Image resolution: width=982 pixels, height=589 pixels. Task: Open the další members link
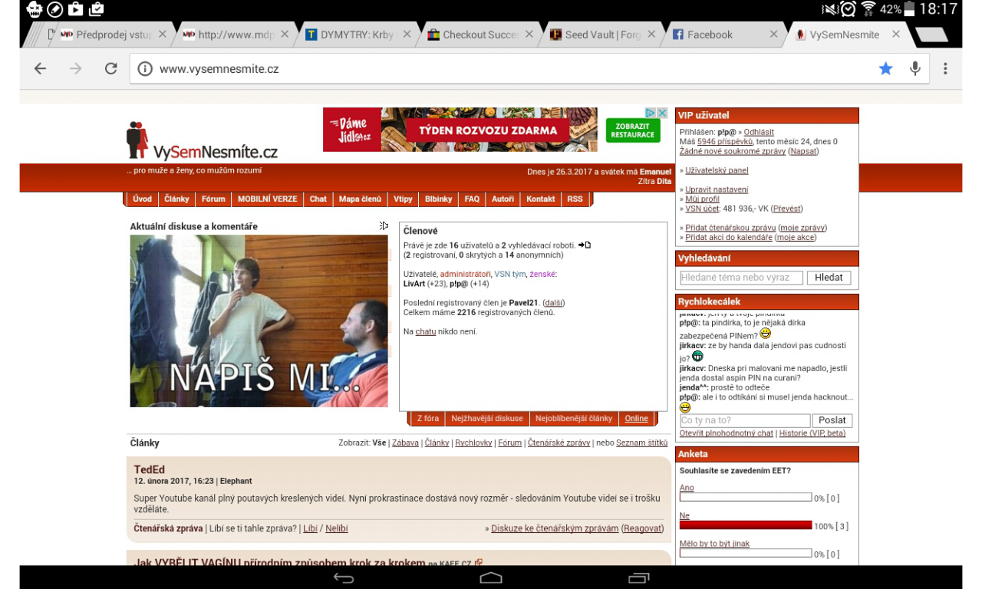tap(553, 303)
